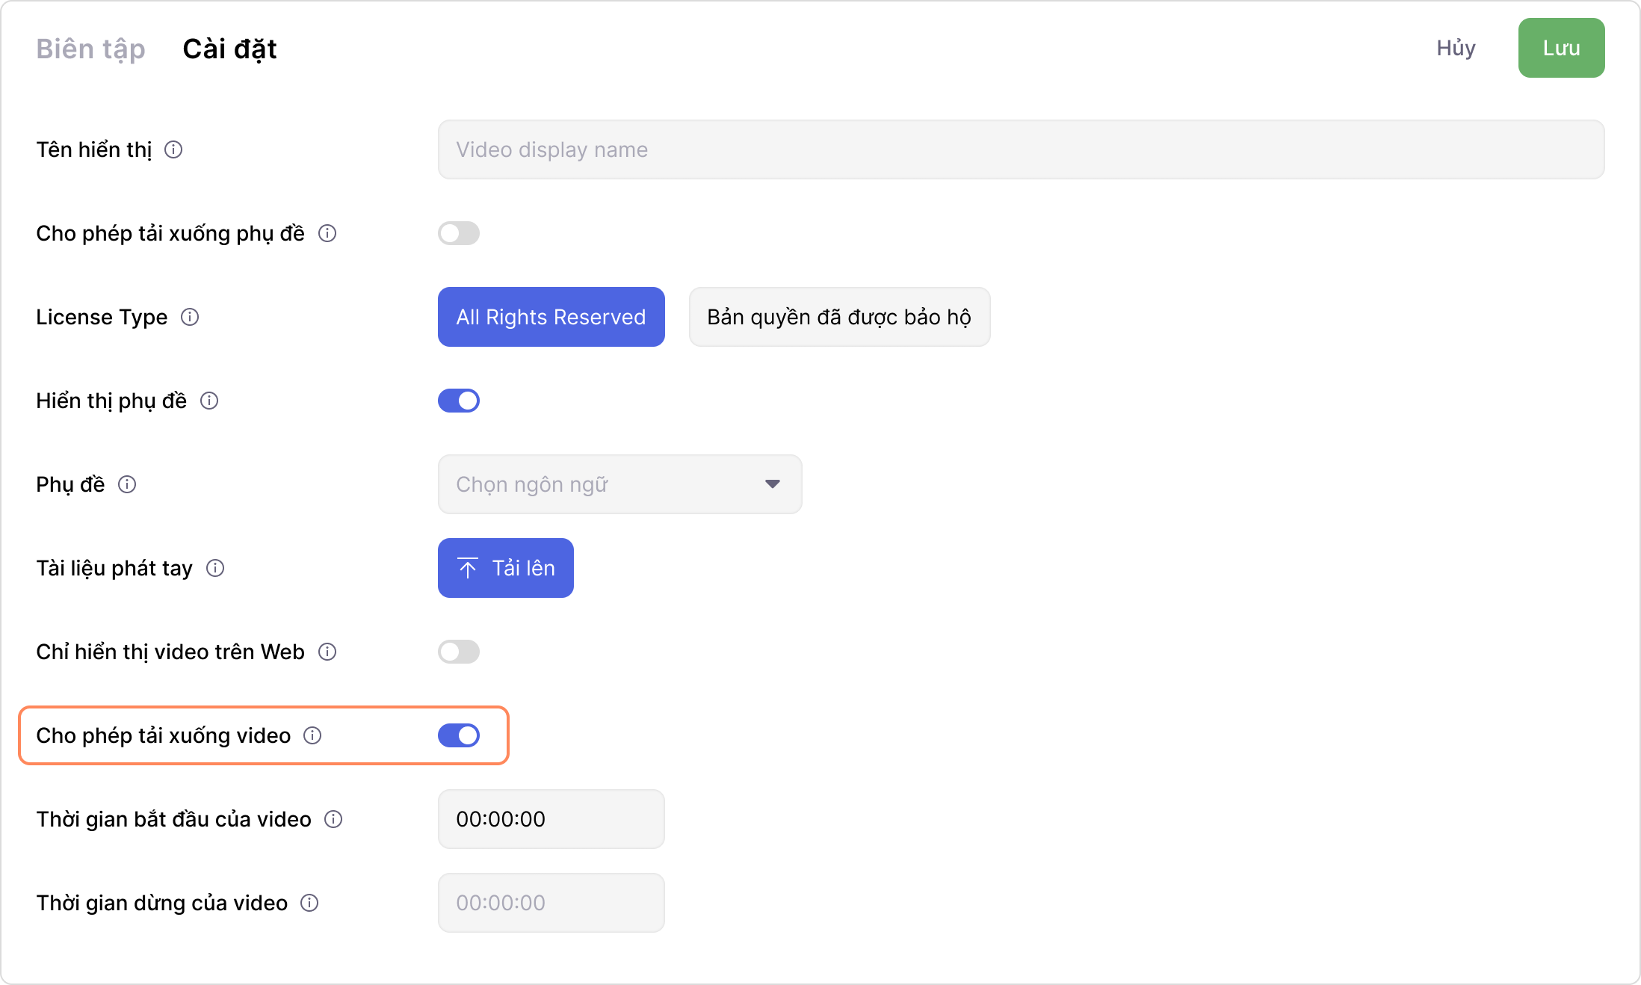
Task: Disable the Cho phép tải xuống video toggle
Action: click(459, 735)
